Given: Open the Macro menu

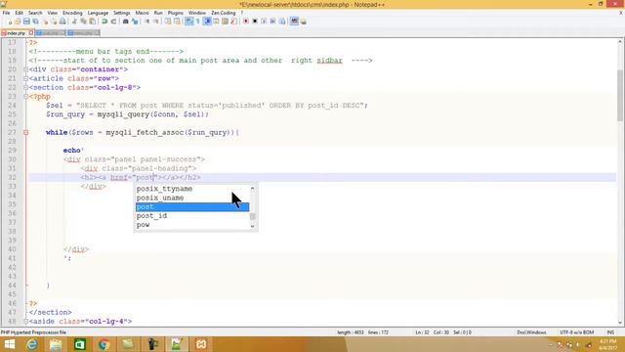Looking at the screenshot, I should point(142,13).
